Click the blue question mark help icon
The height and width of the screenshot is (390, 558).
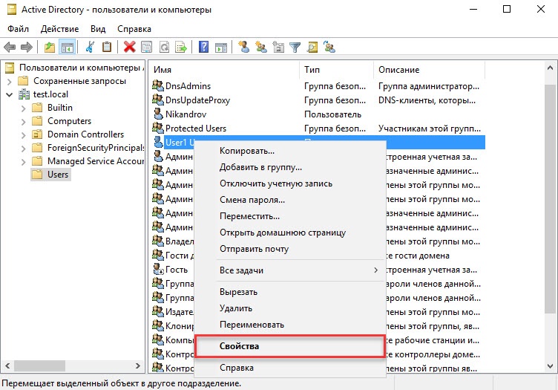point(203,47)
